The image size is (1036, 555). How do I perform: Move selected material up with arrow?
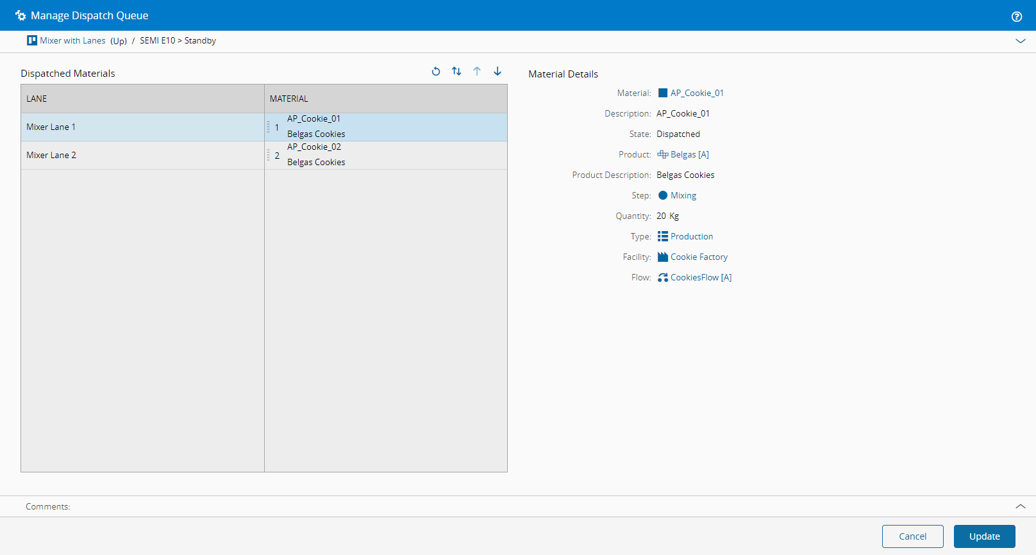click(477, 72)
